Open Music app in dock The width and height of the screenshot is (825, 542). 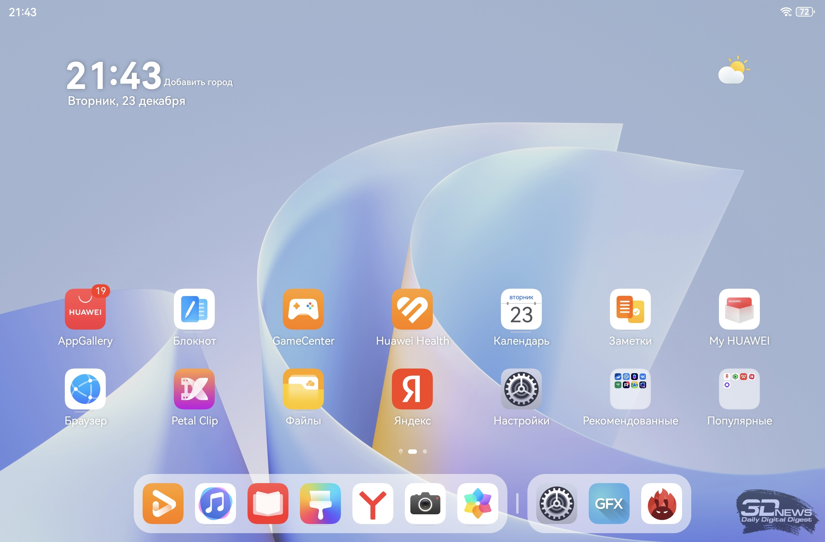coord(215,503)
